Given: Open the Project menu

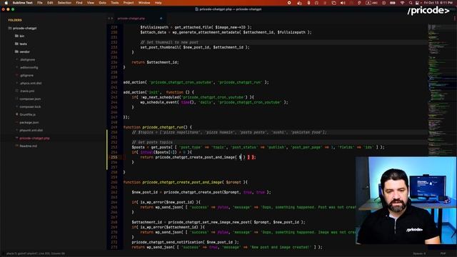Looking at the screenshot, I should click(129, 3).
